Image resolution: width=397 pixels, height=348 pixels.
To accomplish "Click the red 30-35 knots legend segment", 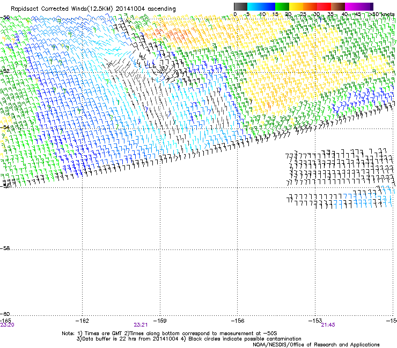I will click(x=324, y=6).
